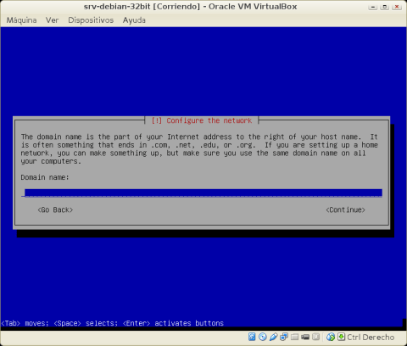407x346 pixels.
Task: Click the 'Configure the network' dialog title
Action: coord(202,120)
